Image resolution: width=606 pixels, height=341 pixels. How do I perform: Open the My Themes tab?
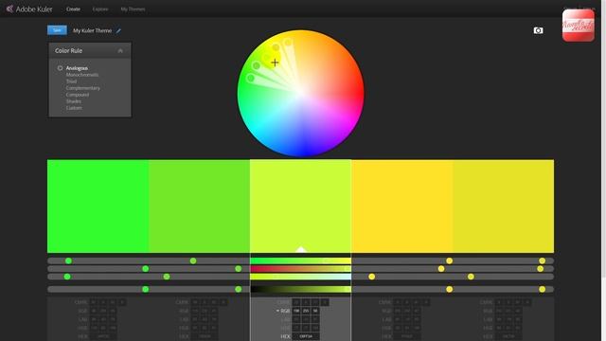[x=133, y=9]
